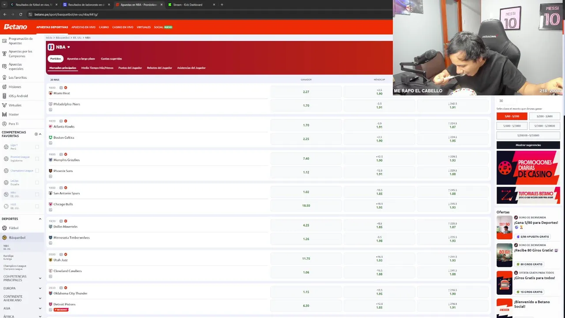Select the S/200 - S/600 amount option
The height and width of the screenshot is (318, 565).
pyautogui.click(x=544, y=116)
